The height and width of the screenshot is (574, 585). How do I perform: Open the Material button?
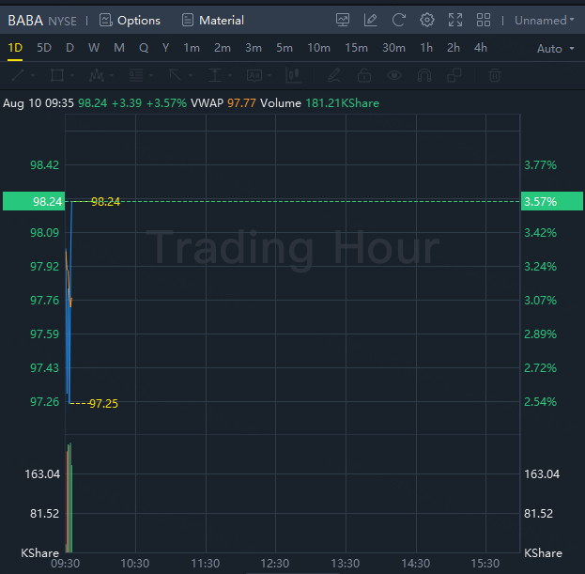212,20
